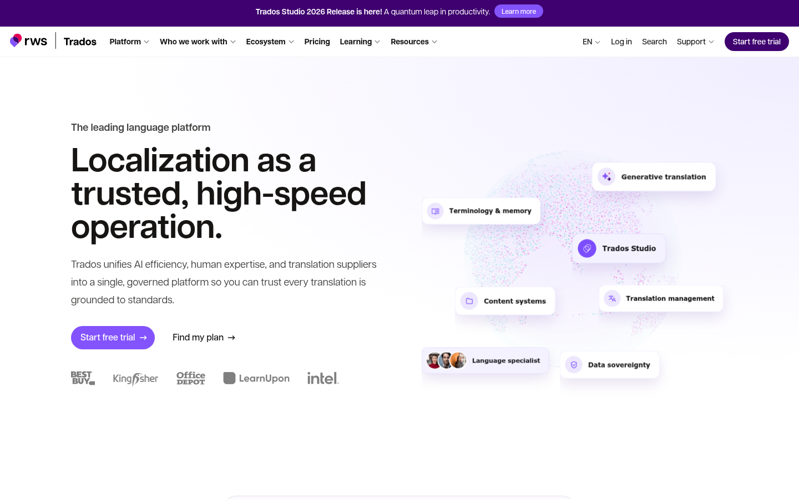
Task: Click the Terminology & memory card label
Action: pyautogui.click(x=490, y=211)
